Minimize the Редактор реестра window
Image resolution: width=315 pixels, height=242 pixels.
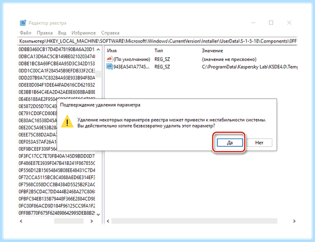tap(254, 23)
